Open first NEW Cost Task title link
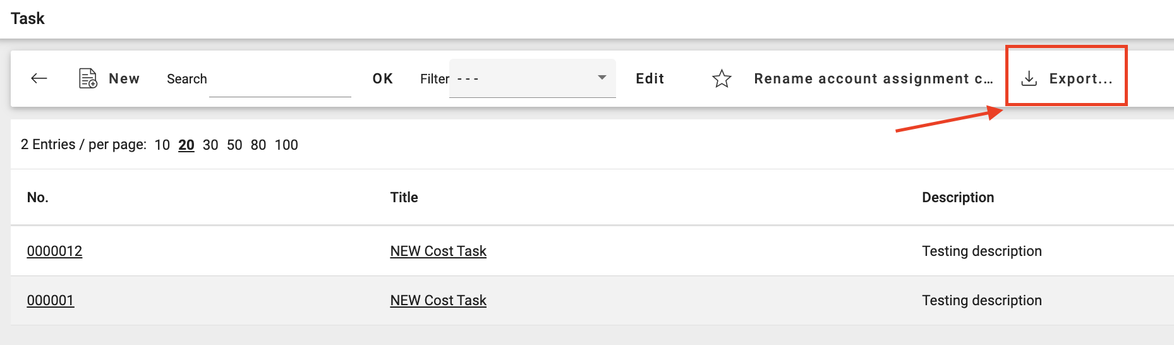The width and height of the screenshot is (1174, 345). pos(438,251)
